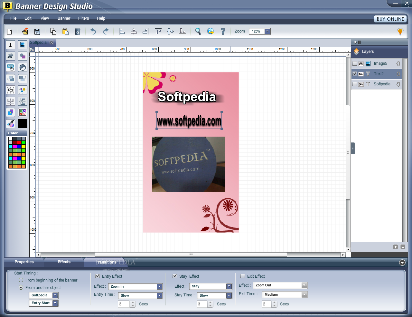This screenshot has width=412, height=317.
Task: Pick the eyedropper color tool
Action: [10, 124]
